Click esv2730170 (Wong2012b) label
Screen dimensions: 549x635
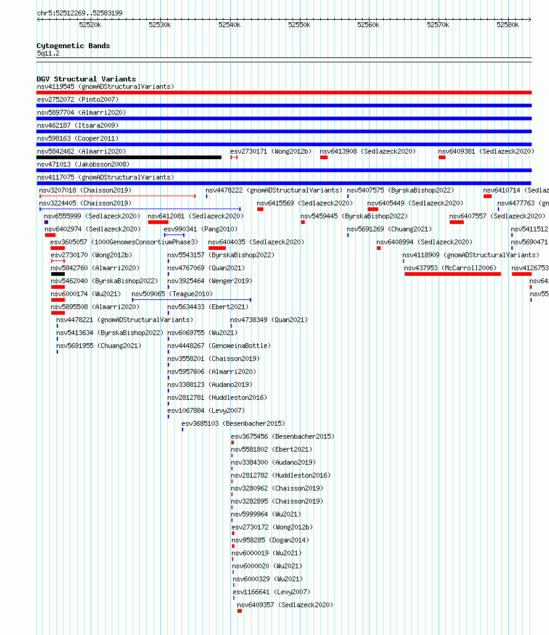click(91, 255)
